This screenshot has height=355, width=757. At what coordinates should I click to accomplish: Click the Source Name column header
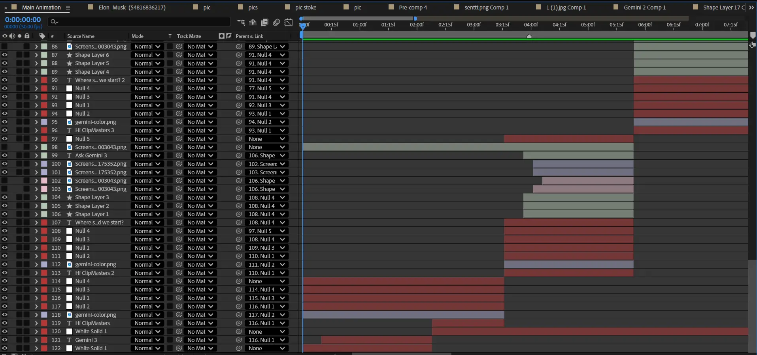81,36
